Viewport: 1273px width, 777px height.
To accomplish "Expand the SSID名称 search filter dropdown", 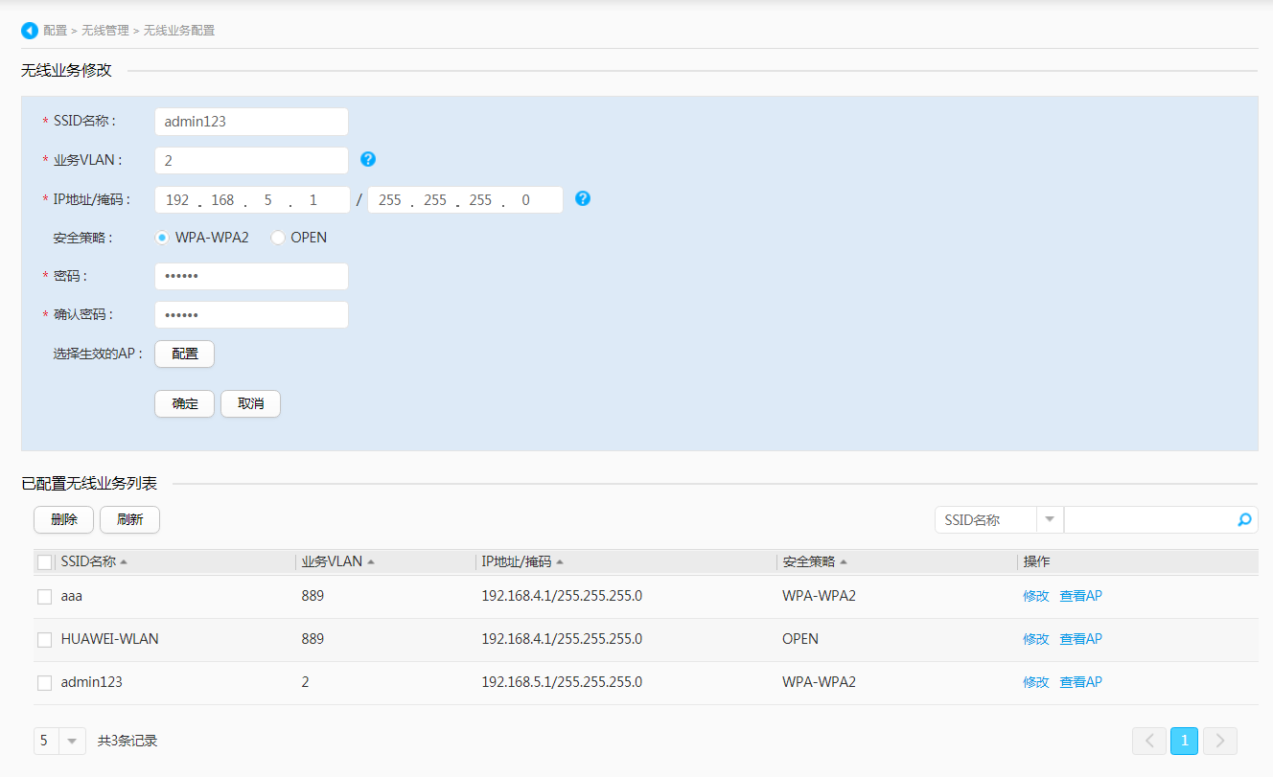I will tap(1050, 519).
